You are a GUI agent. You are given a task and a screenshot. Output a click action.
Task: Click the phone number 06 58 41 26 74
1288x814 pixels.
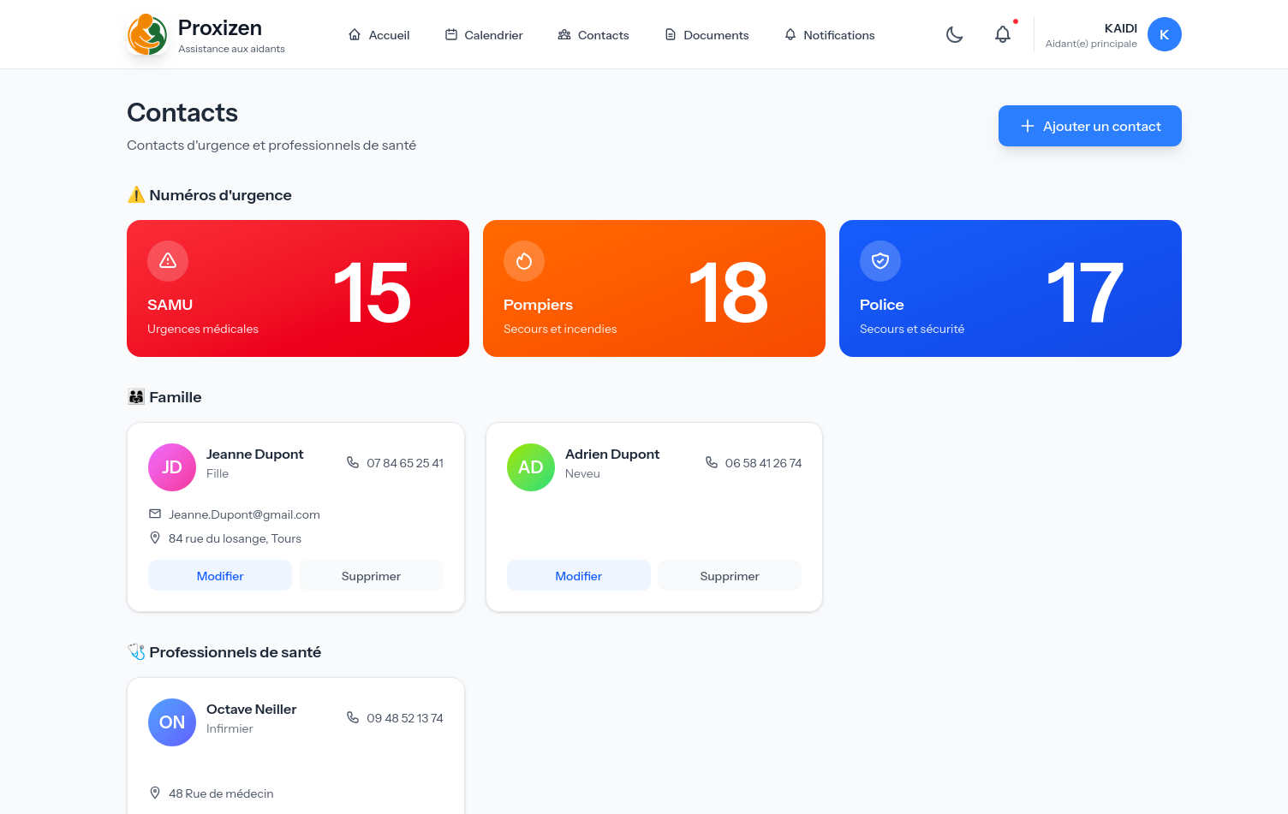point(764,463)
